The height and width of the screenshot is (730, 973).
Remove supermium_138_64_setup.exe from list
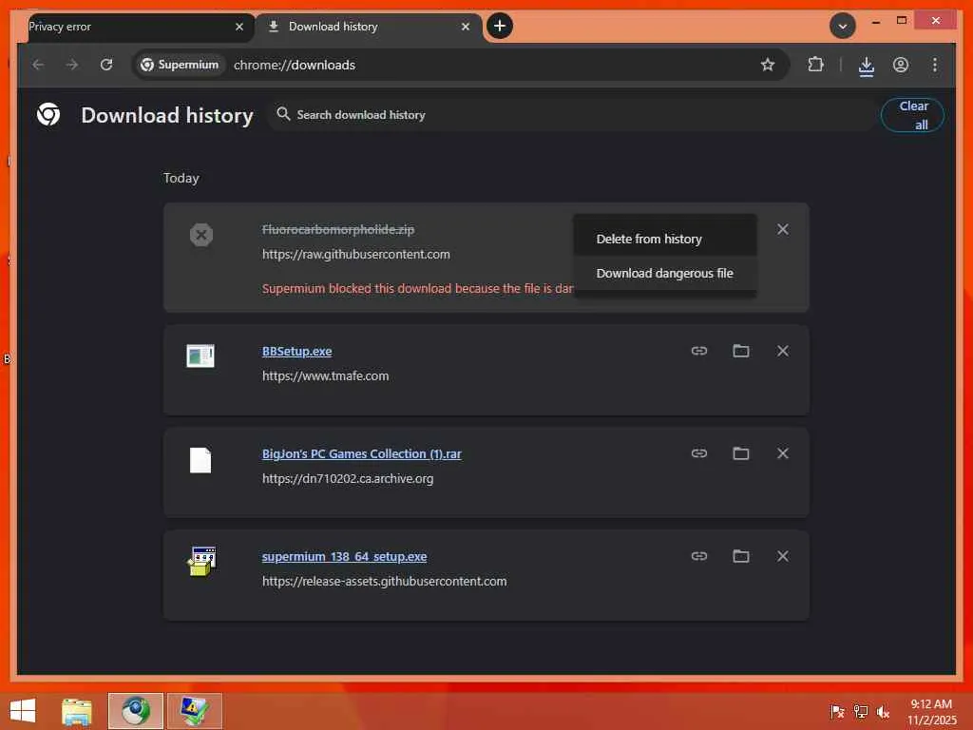(783, 556)
